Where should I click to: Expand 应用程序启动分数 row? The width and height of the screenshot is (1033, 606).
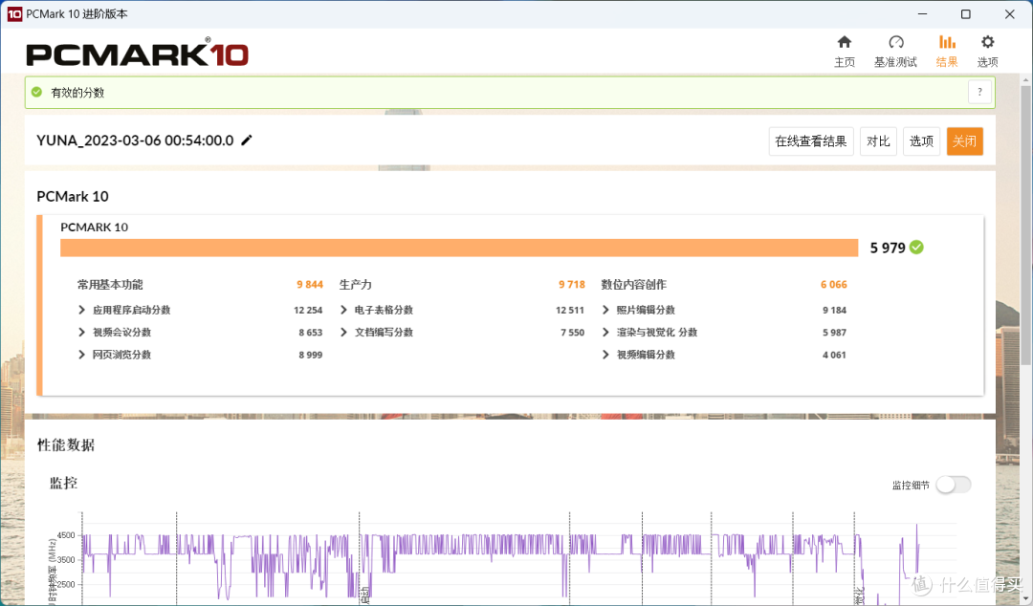tap(81, 310)
